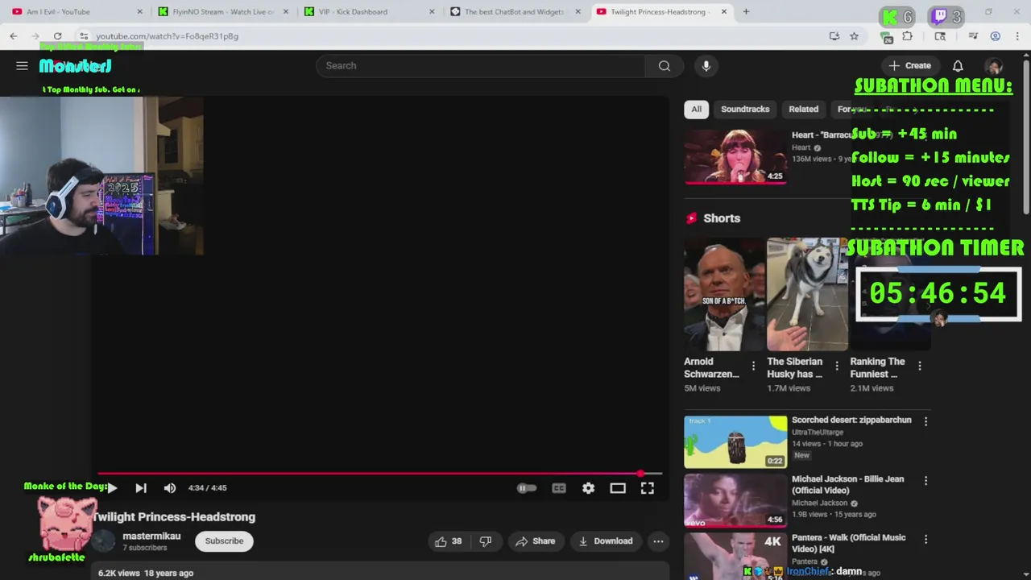Image resolution: width=1031 pixels, height=580 pixels.
Task: Open Heart Barracuda video thumbnail
Action: coord(735,156)
